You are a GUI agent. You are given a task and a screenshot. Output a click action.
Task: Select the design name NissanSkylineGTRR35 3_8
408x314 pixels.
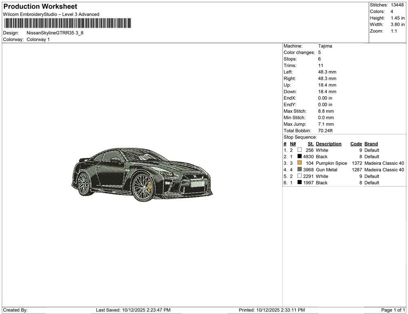coord(55,33)
